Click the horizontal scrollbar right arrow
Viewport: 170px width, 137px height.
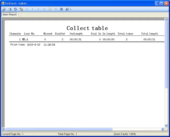point(163,129)
